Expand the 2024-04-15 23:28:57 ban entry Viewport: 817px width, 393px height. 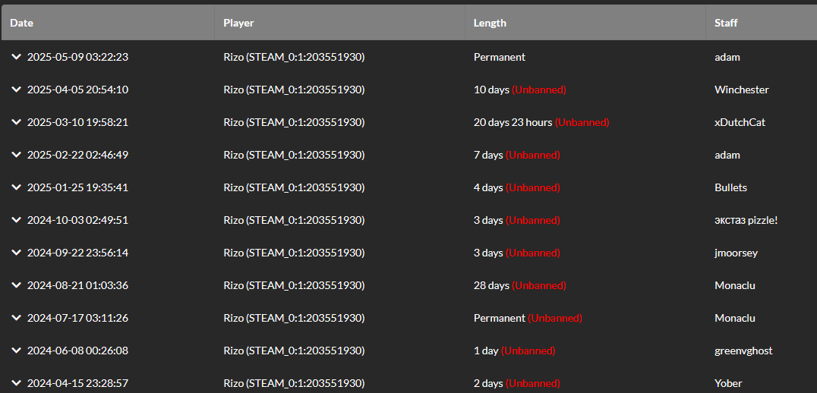(x=16, y=383)
